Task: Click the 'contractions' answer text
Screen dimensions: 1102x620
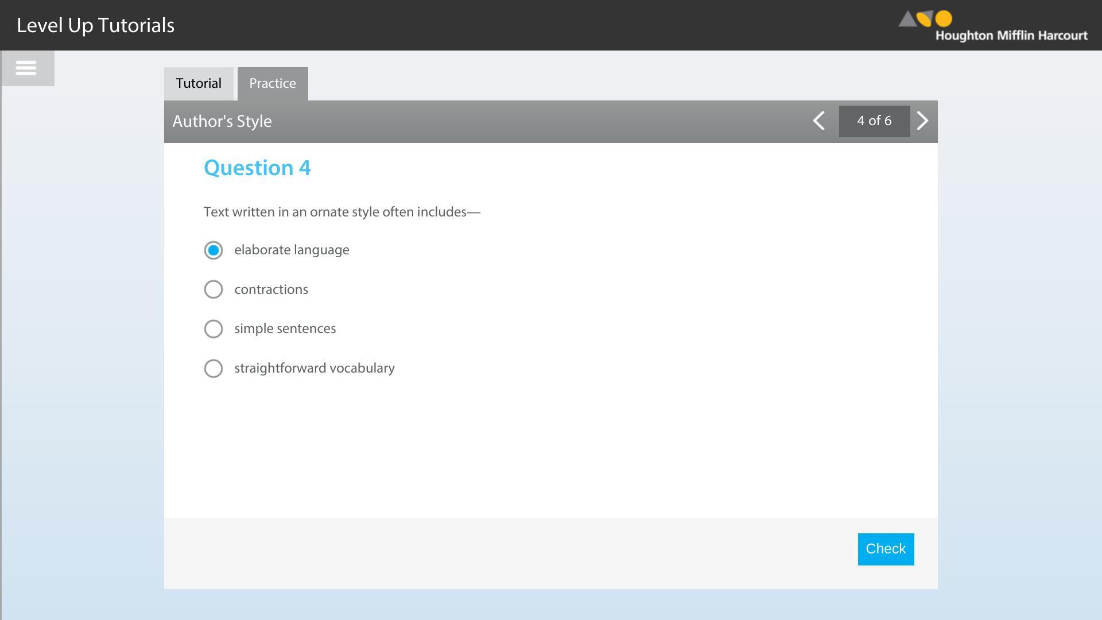Action: pos(271,289)
